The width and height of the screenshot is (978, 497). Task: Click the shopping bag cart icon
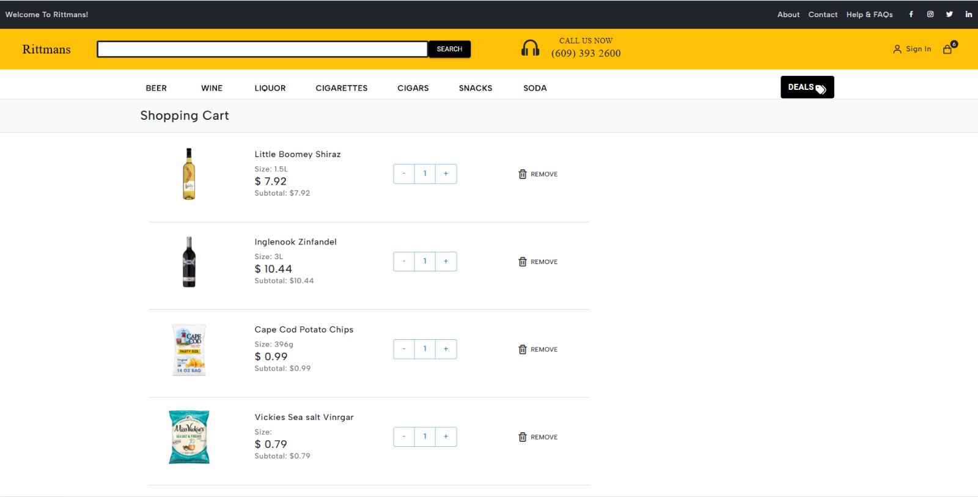click(948, 49)
